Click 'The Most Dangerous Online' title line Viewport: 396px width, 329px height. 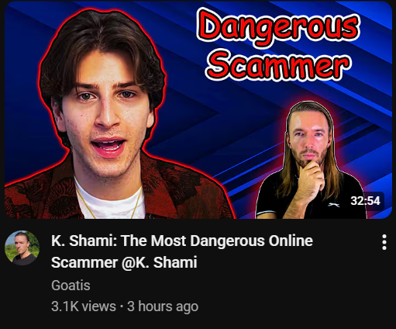pos(216,241)
